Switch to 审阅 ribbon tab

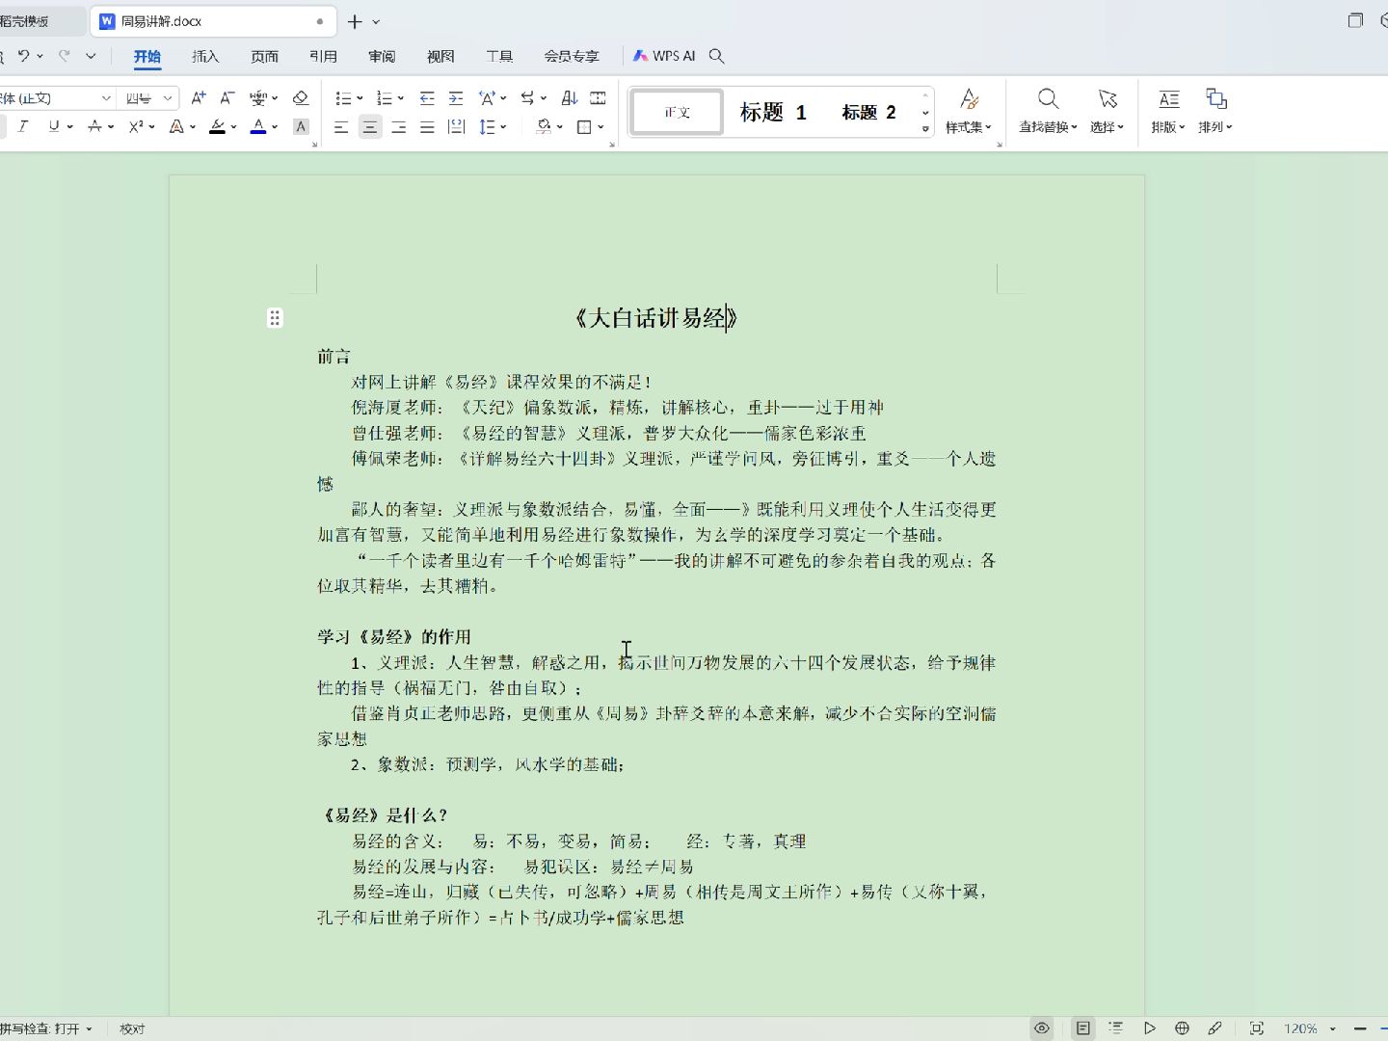382,56
